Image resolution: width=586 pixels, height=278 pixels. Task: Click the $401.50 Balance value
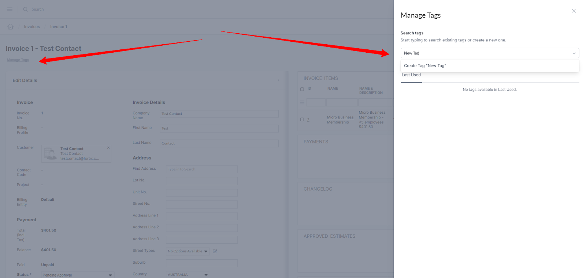point(49,250)
